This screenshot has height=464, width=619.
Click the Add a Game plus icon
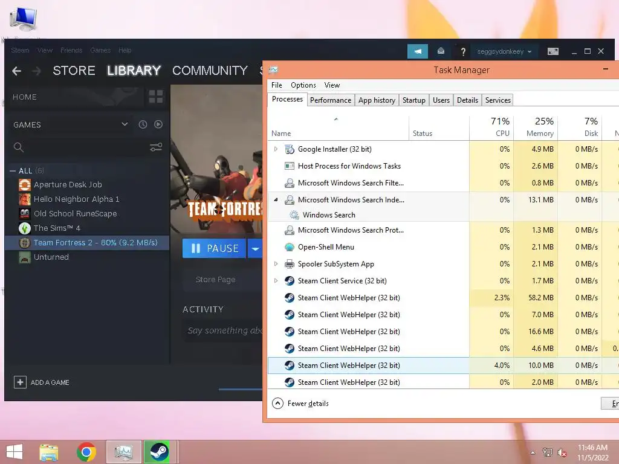click(x=20, y=382)
